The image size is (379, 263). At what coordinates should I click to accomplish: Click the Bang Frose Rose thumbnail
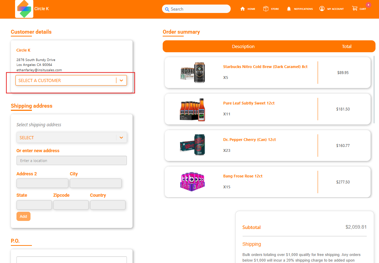pos(192,182)
